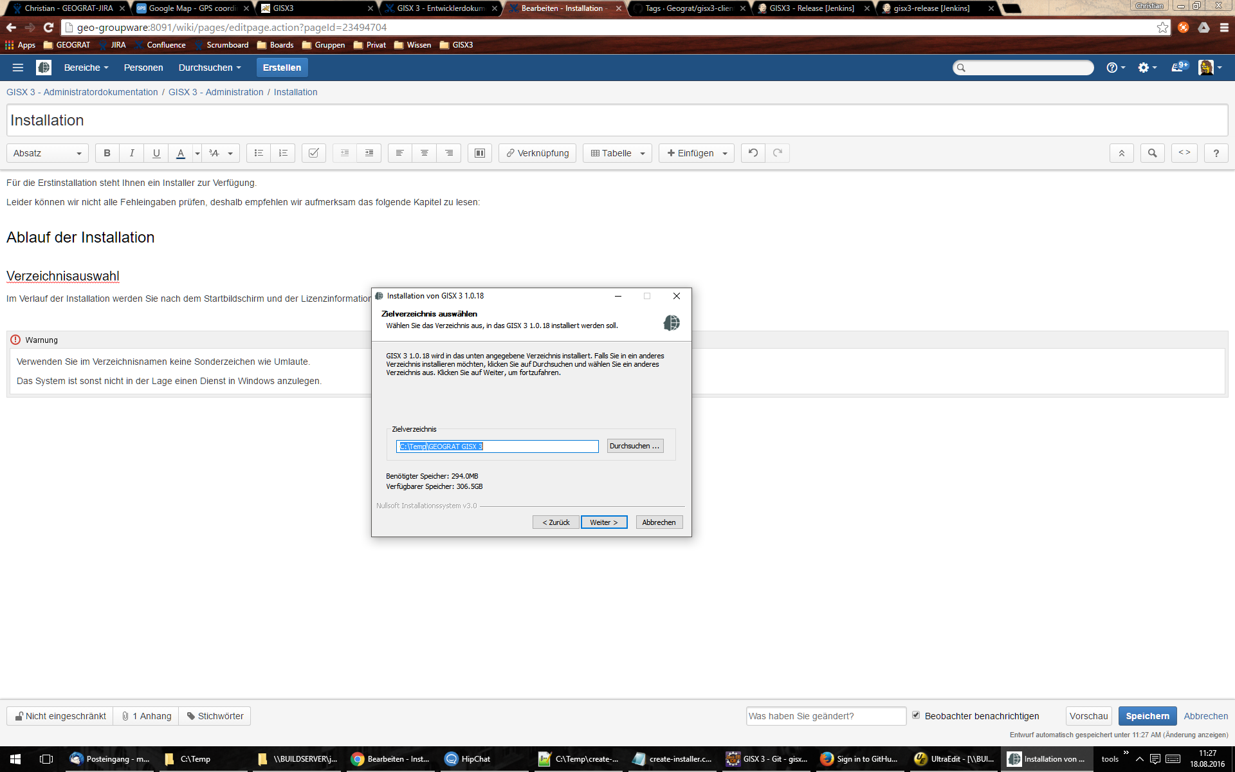This screenshot has width=1235, height=772.
Task: Open the text color picker dropdown arrow
Action: click(197, 153)
